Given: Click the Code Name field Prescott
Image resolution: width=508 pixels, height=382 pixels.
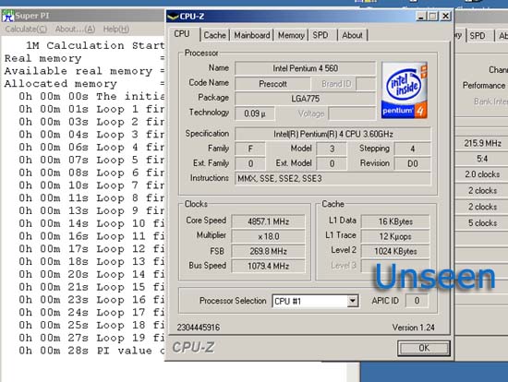Looking at the screenshot, I should click(x=272, y=84).
